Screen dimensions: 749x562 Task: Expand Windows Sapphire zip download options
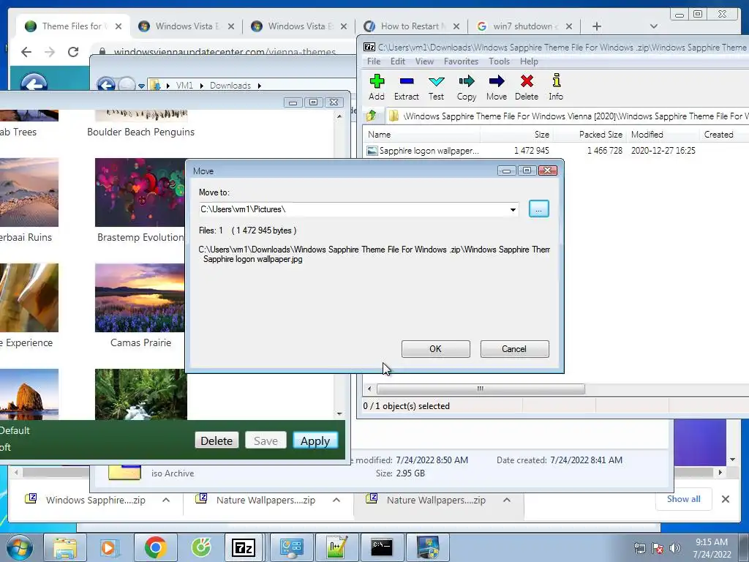[x=166, y=500]
